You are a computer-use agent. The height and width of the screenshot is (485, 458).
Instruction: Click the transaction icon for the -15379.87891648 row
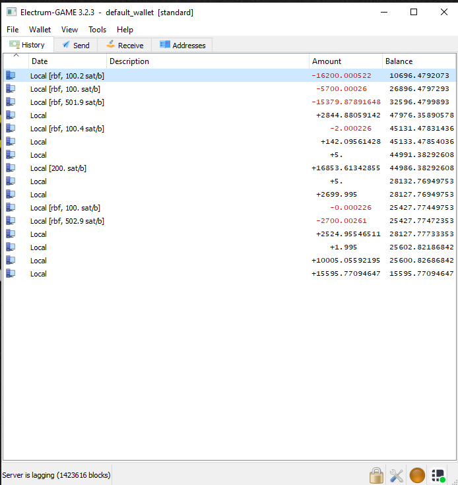[11, 102]
